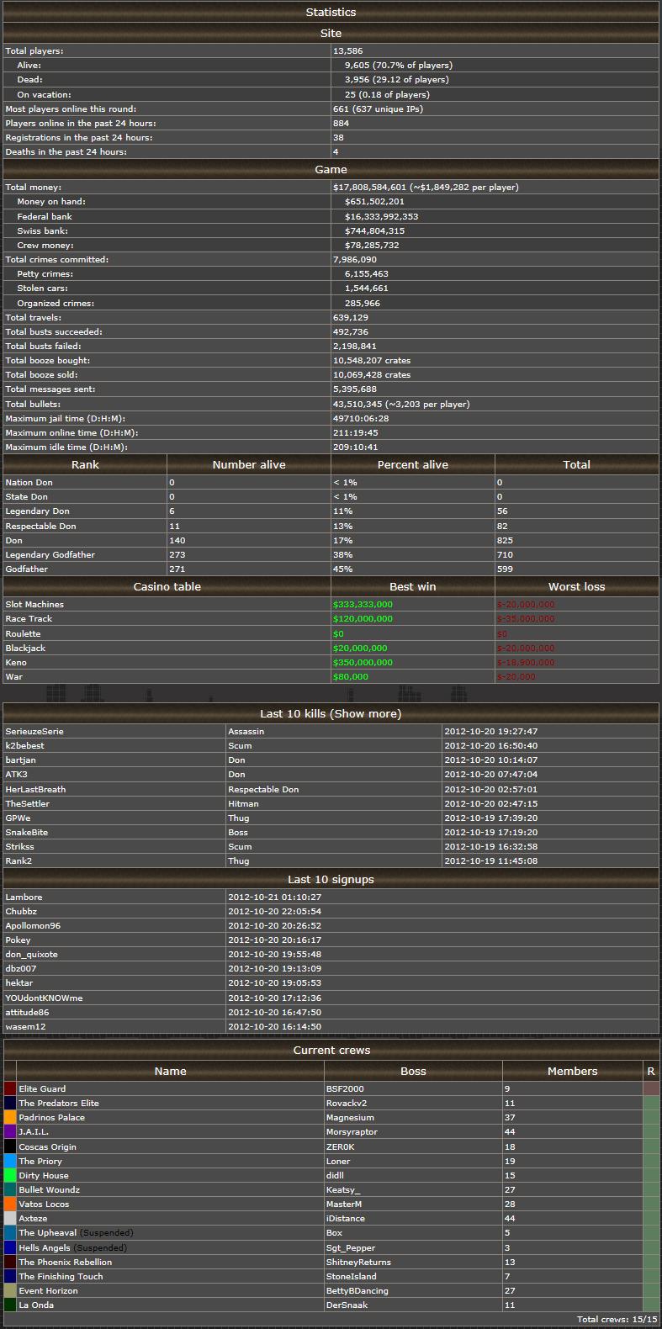
Task: Open killed player k2bebest's profile
Action: 25,745
